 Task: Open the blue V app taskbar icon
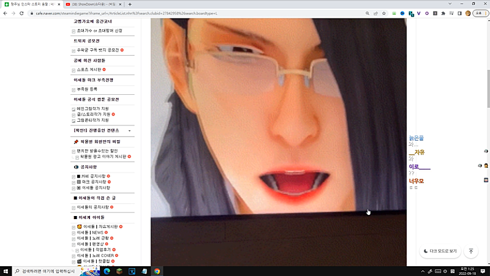132,271
